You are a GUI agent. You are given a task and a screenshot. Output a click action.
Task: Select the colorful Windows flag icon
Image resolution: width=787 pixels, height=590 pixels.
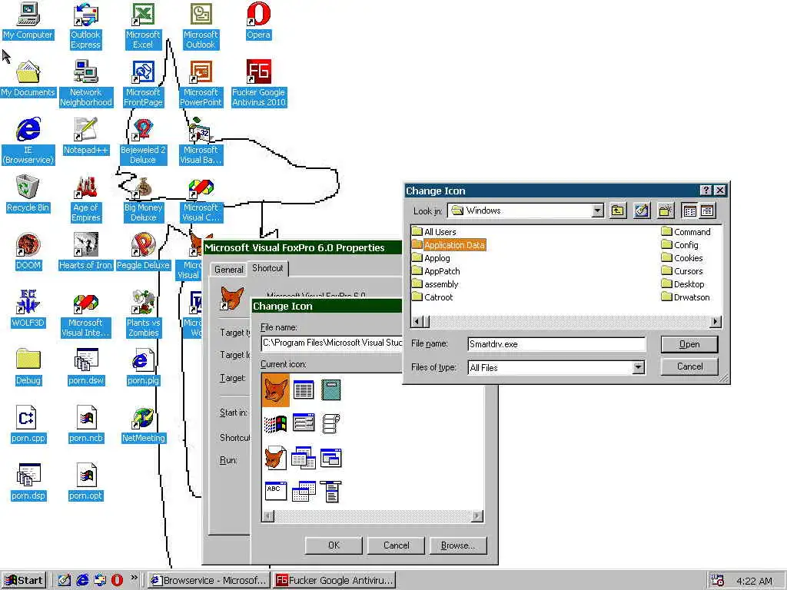[276, 424]
